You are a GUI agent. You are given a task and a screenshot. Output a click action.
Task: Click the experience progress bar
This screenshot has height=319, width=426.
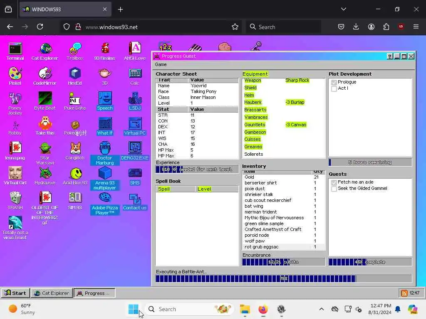click(x=197, y=169)
